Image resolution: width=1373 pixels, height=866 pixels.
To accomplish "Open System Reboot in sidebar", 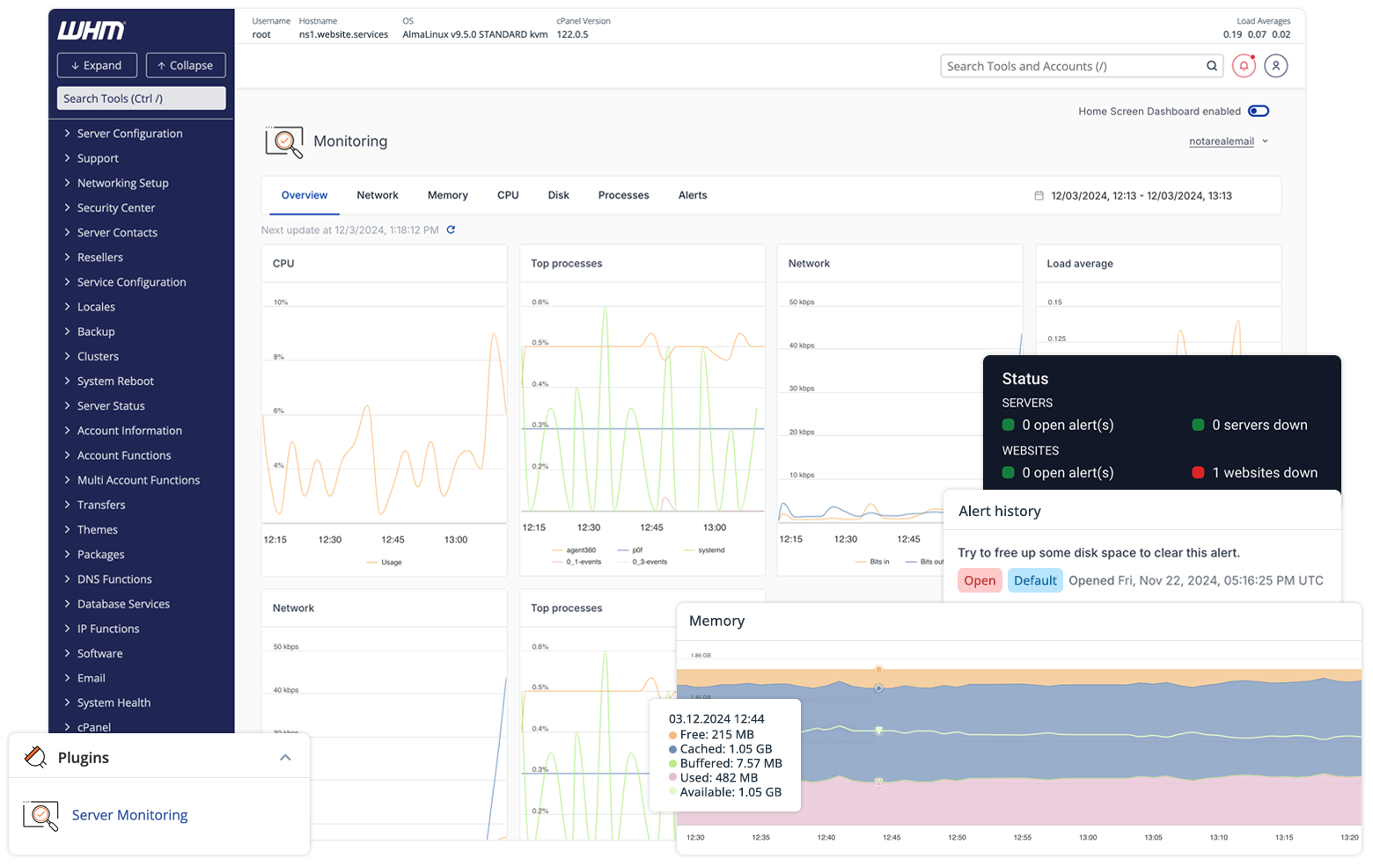I will click(x=114, y=381).
